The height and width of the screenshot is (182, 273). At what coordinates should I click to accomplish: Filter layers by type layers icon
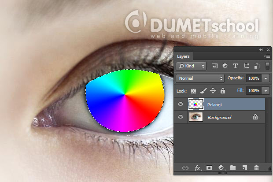point(236,66)
